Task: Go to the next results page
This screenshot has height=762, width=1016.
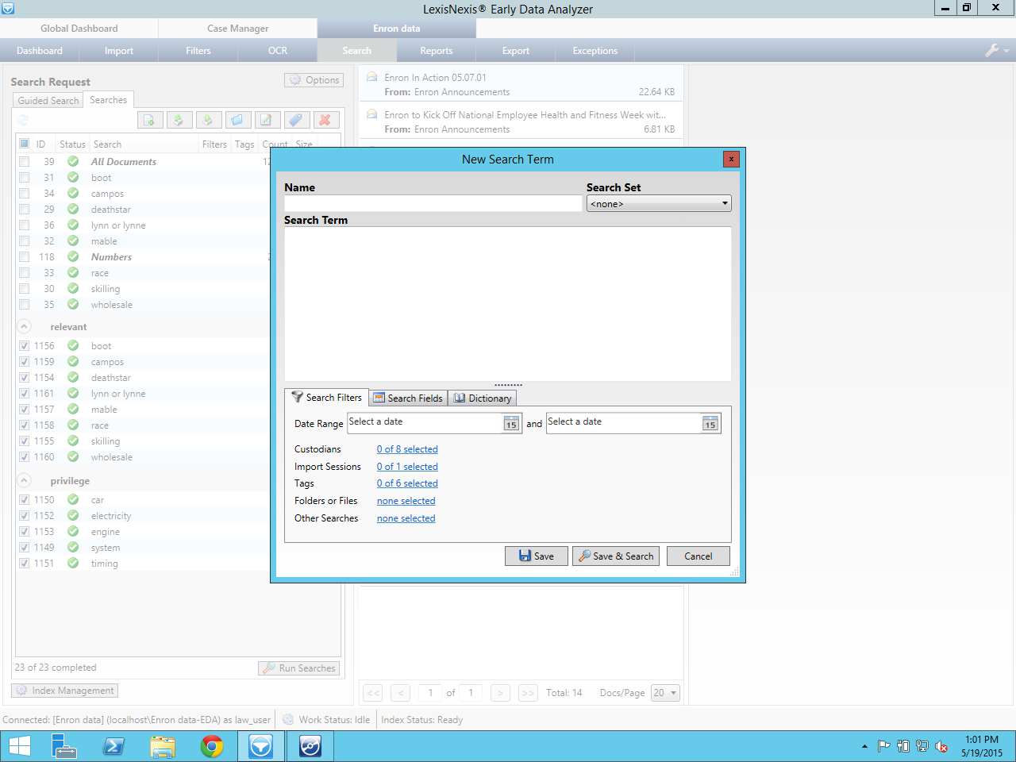Action: (500, 693)
